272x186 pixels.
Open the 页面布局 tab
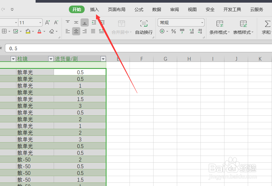(x=116, y=10)
